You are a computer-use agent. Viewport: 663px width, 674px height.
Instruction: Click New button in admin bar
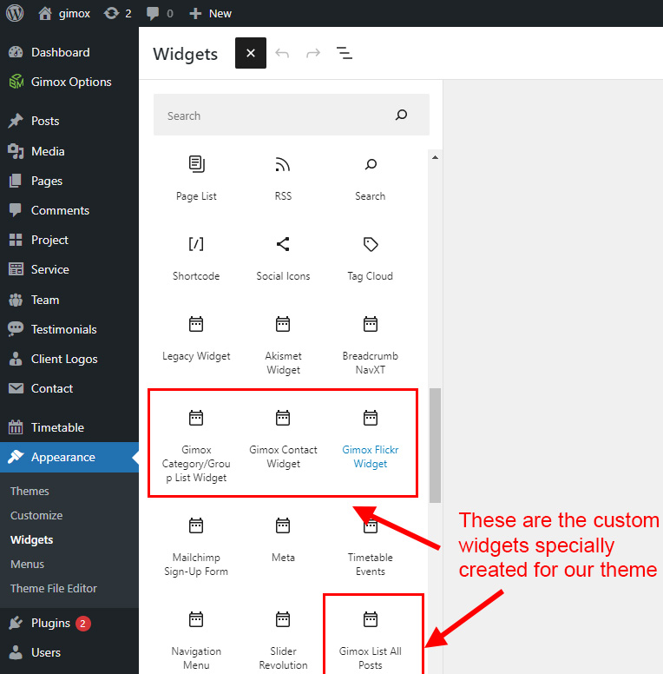pyautogui.click(x=211, y=14)
